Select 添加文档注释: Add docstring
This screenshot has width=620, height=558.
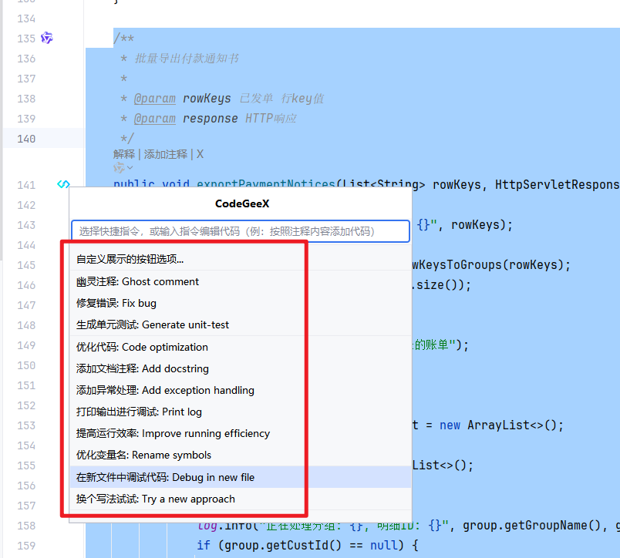pyautogui.click(x=241, y=368)
